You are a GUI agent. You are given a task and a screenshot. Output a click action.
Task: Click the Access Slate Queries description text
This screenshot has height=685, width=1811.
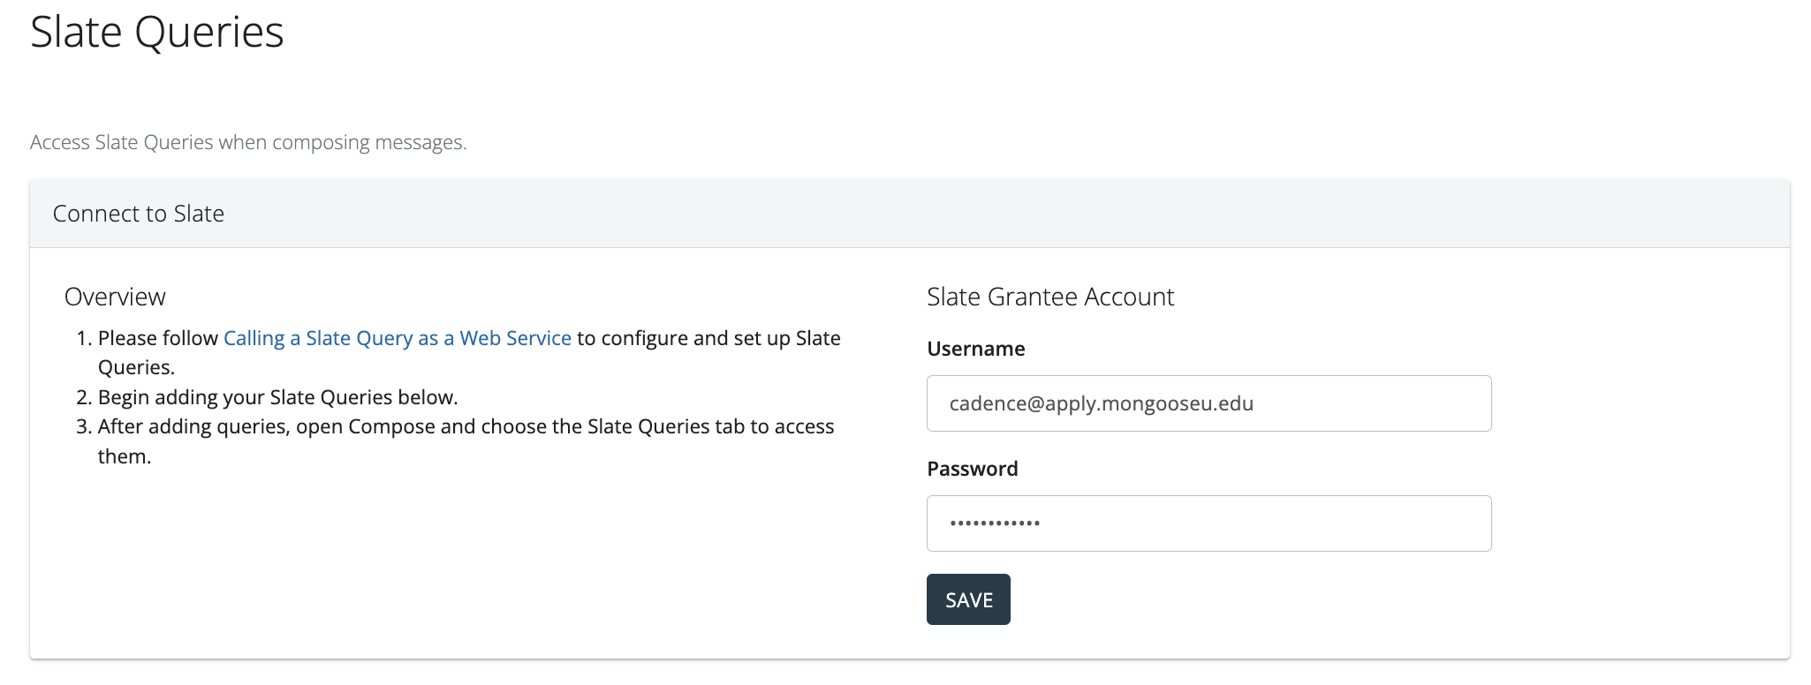248,142
